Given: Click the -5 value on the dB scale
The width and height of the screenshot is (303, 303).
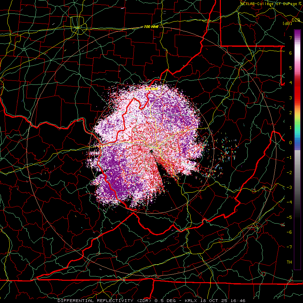Looking at the screenshot, I should (289, 217).
